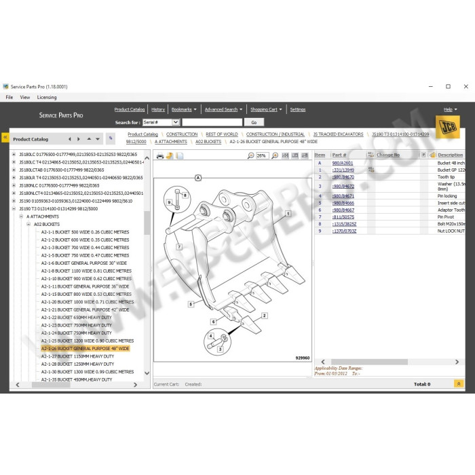The height and width of the screenshot is (475, 475).
Task: Click the Go search button
Action: point(254,122)
